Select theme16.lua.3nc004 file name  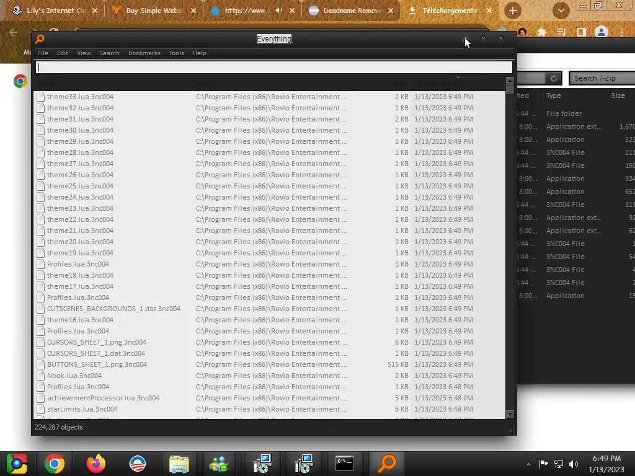[x=80, y=320]
